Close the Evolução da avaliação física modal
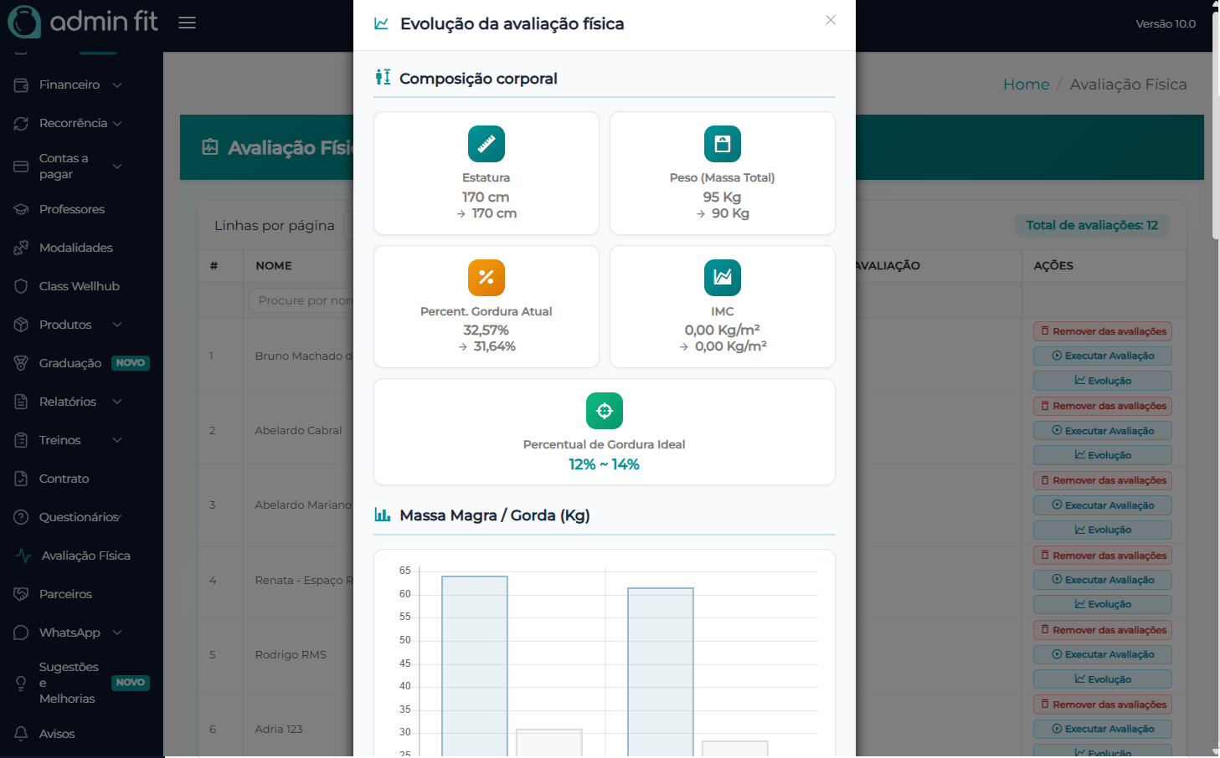1220x758 pixels. click(x=830, y=20)
